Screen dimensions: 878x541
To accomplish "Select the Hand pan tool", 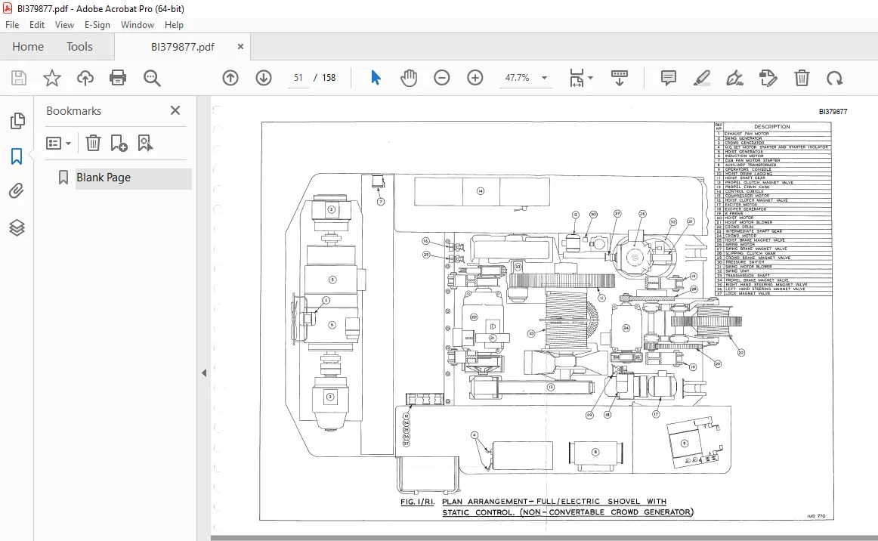I will (409, 78).
